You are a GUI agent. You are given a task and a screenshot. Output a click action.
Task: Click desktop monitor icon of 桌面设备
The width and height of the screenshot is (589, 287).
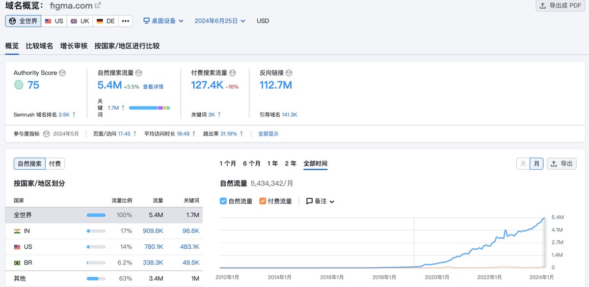146,21
